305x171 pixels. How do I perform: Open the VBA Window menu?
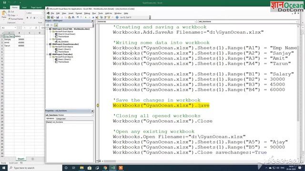click(x=118, y=13)
